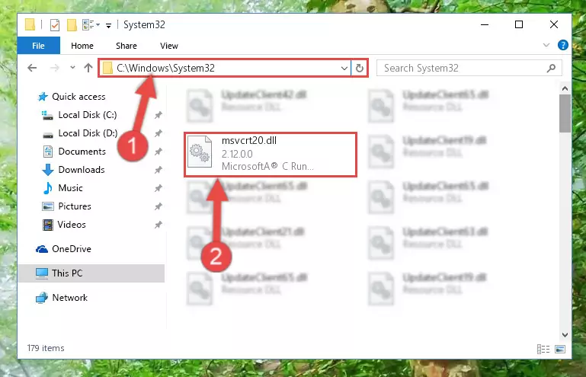Image resolution: width=586 pixels, height=377 pixels.
Task: Go forward with the Forward arrow
Action: [55, 68]
